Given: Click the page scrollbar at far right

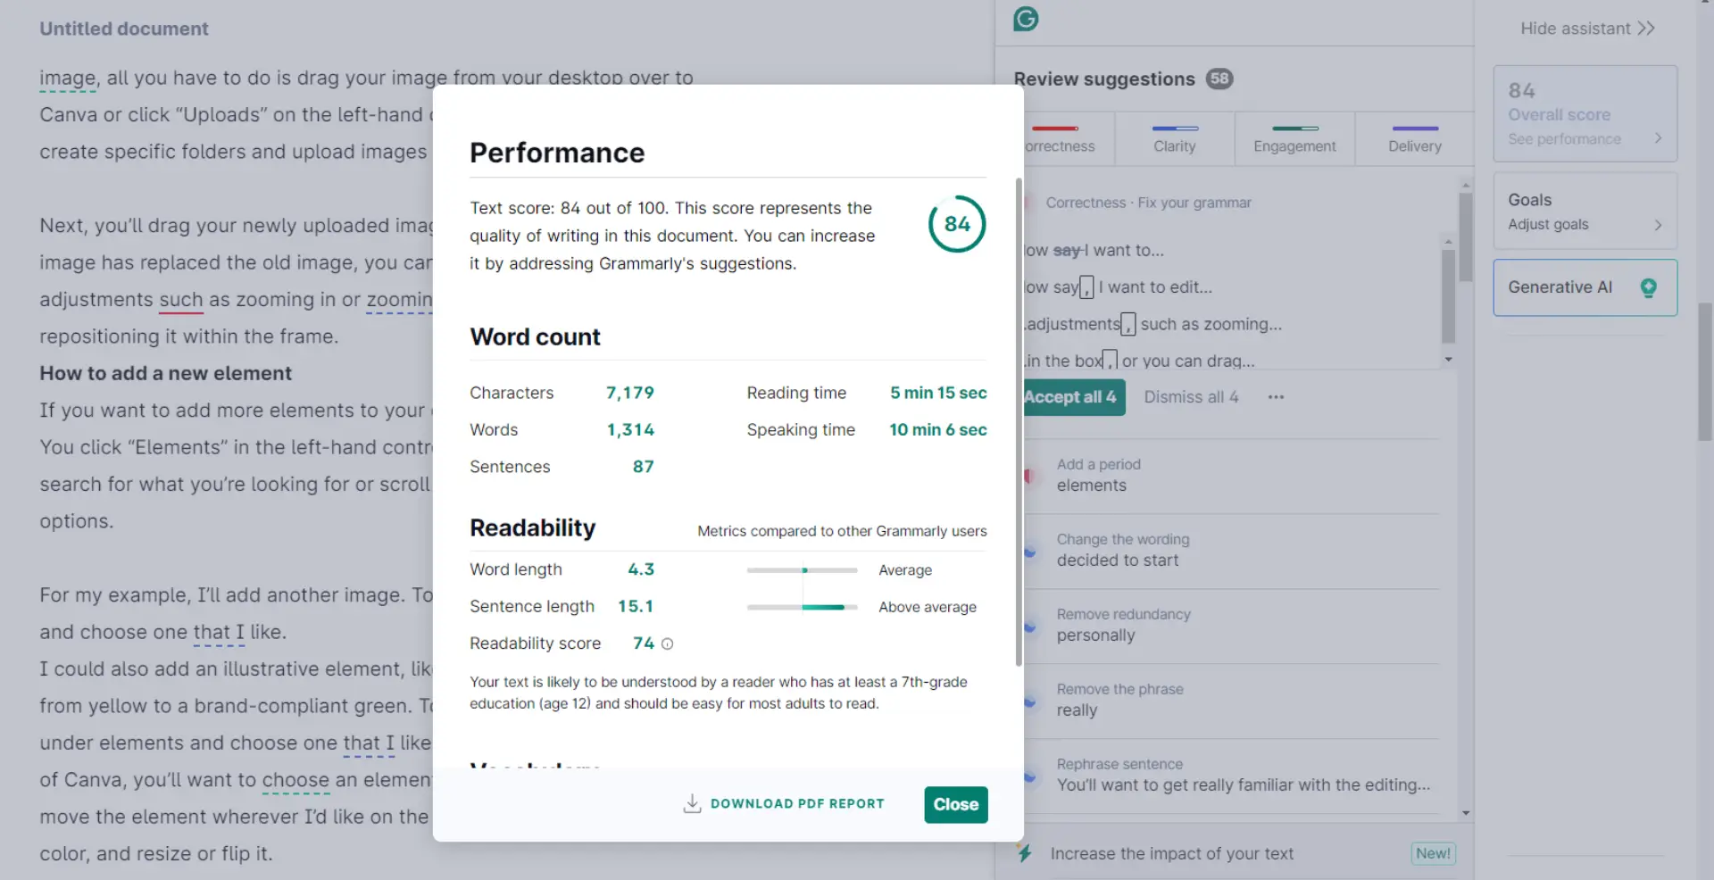Looking at the screenshot, I should pos(1705,371).
